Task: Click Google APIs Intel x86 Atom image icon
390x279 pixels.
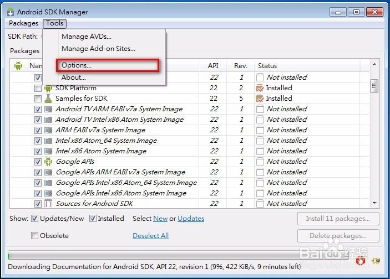Action: 48,193
